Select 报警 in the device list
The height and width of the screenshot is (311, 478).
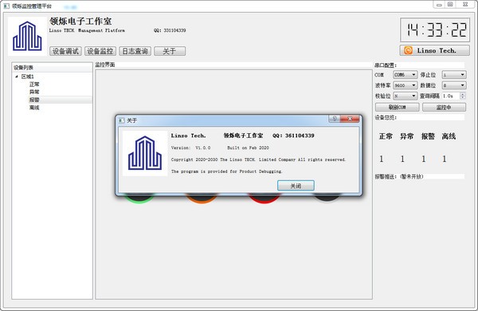click(x=34, y=100)
